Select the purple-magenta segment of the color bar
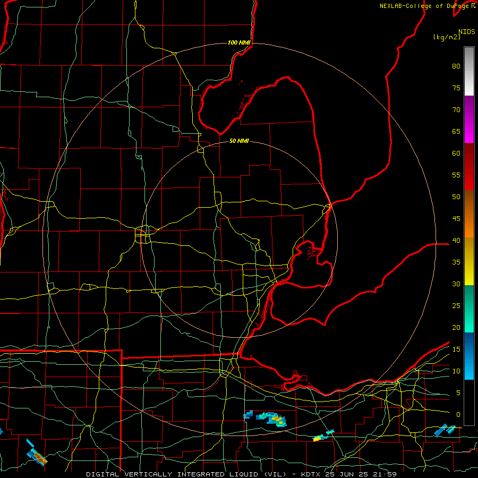Screen dimensions: 478x478 pyautogui.click(x=469, y=119)
